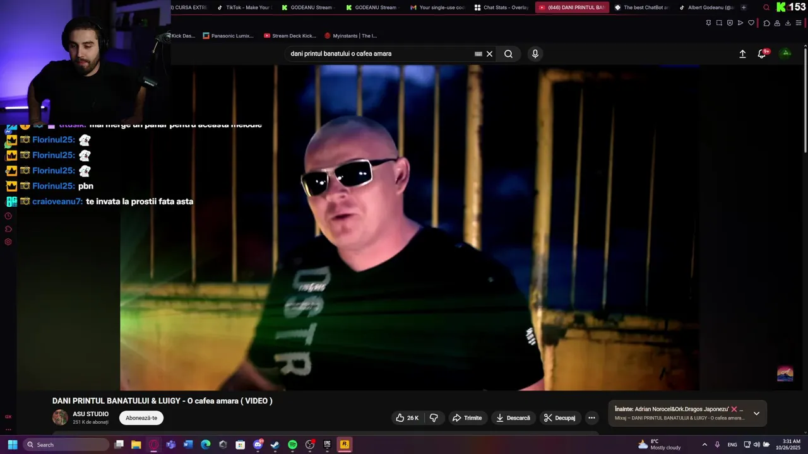Switch to the Chat Stats - Overlay tab

[x=501, y=8]
